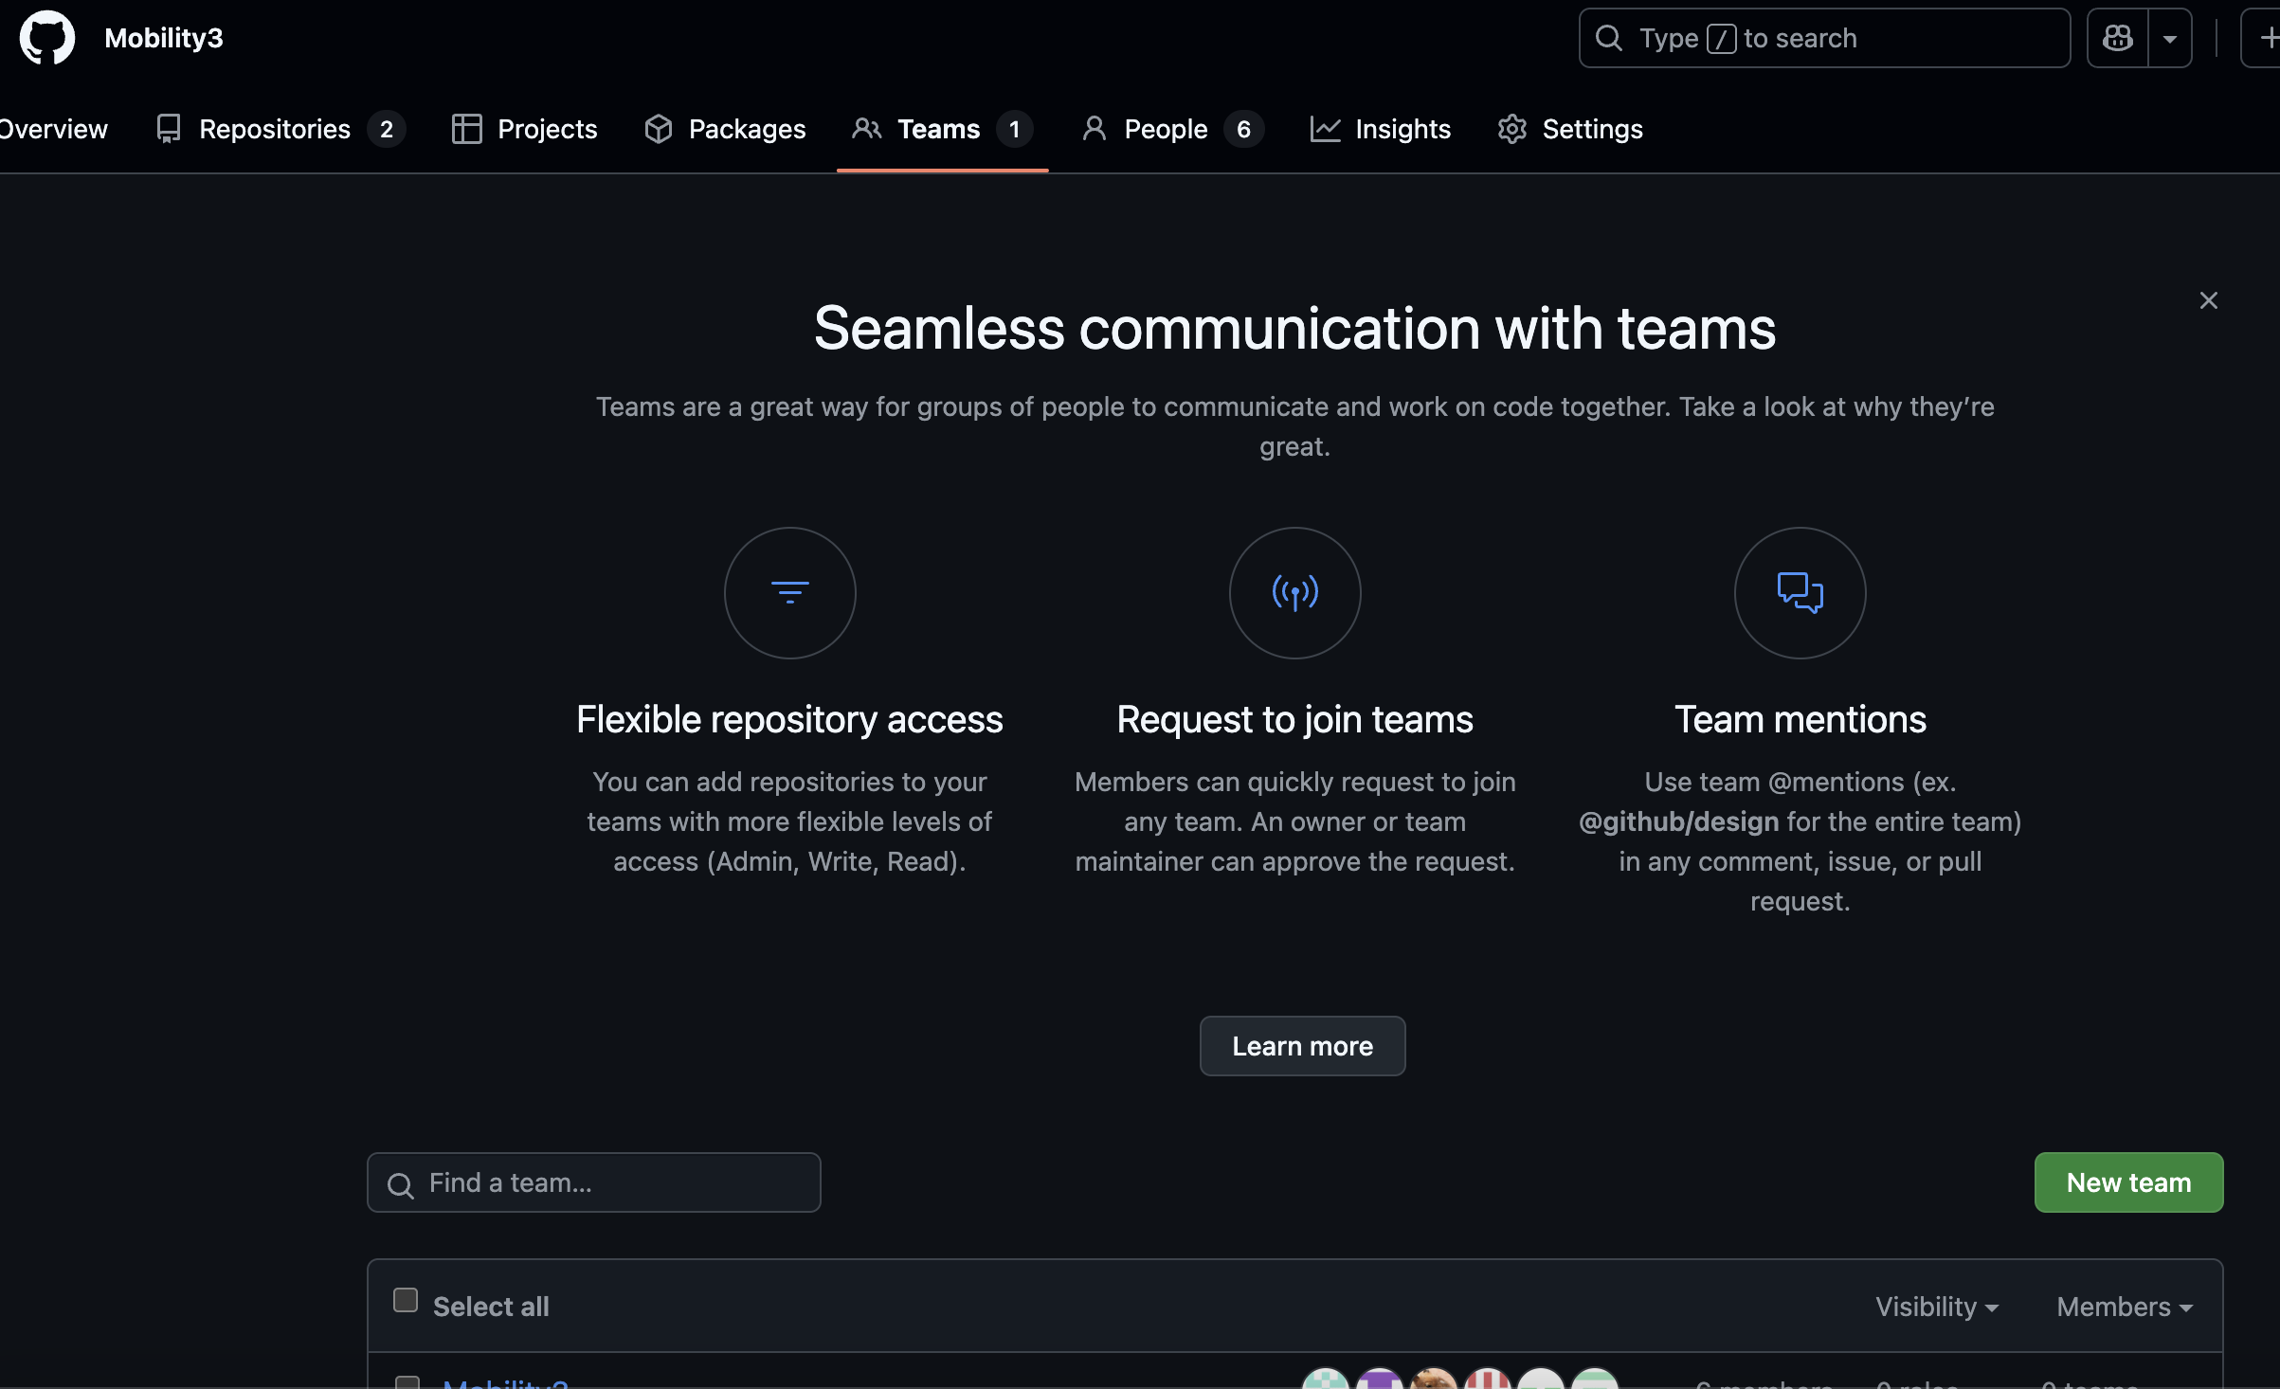Click the Learn more button
Image resolution: width=2280 pixels, height=1389 pixels.
[x=1302, y=1046]
